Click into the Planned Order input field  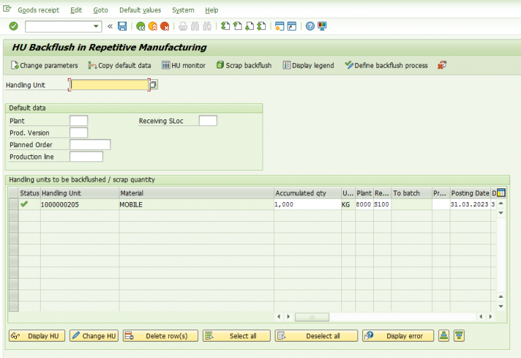[90, 144]
